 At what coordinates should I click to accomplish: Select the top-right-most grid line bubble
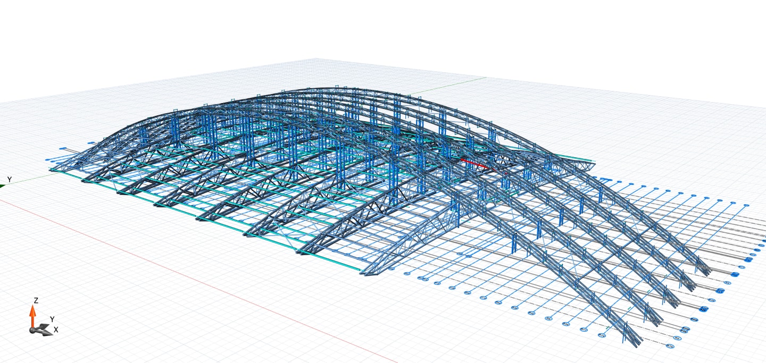746,205
